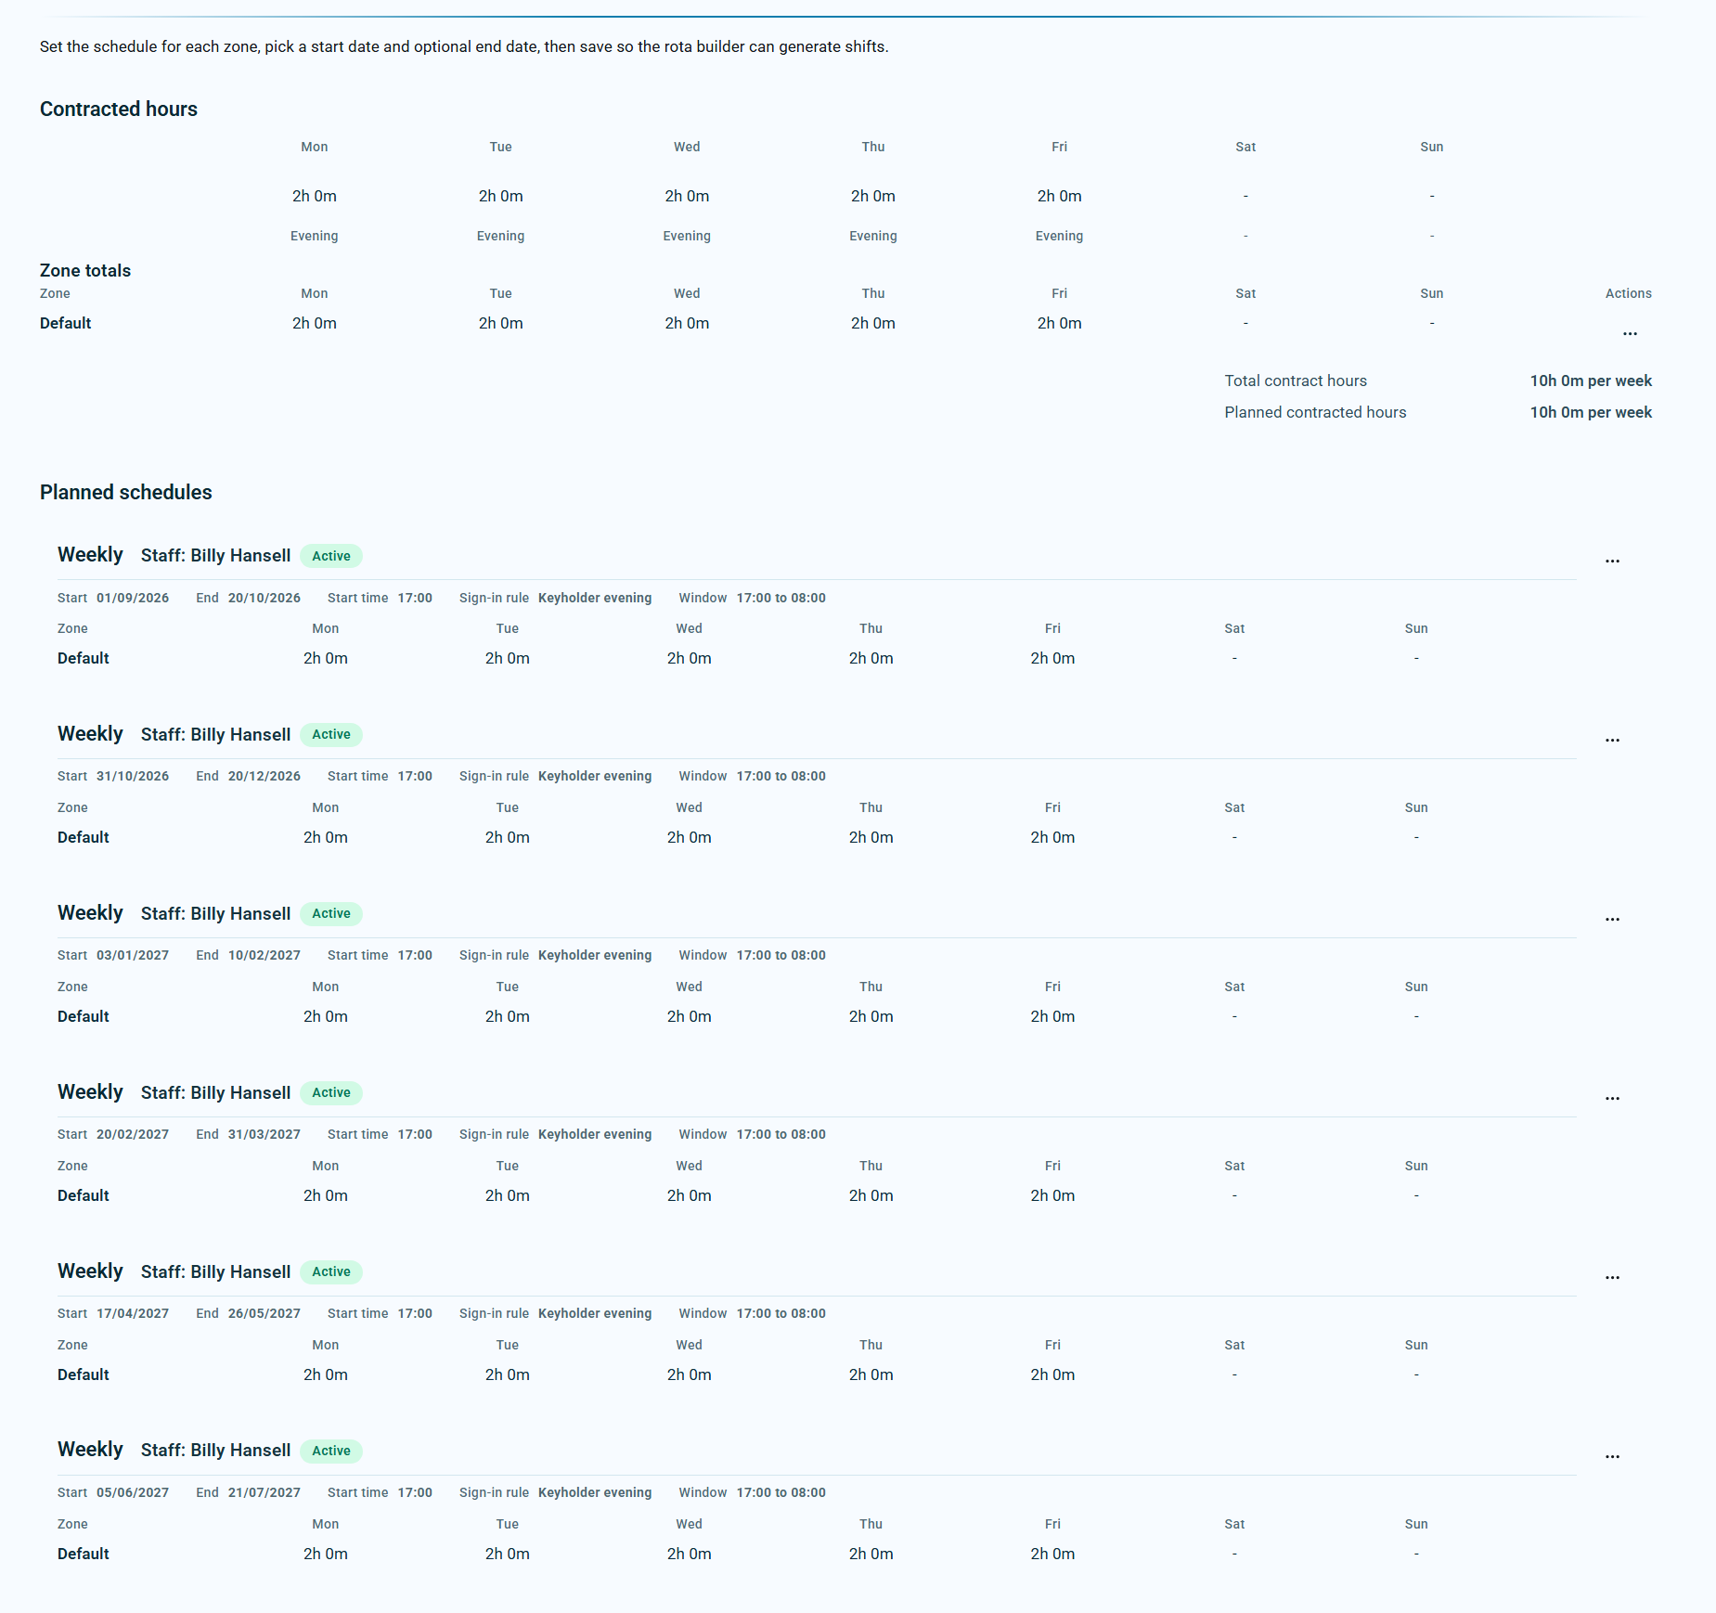Click the Weekly heading of schedule ending 31/03/2027

[90, 1091]
